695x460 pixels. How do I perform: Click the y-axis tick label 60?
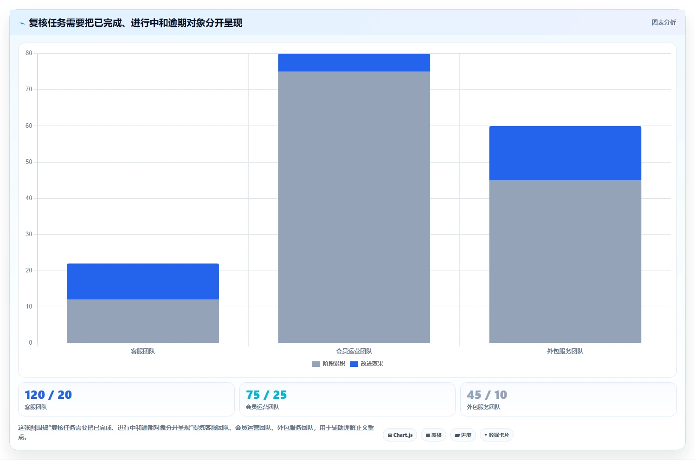coord(29,126)
